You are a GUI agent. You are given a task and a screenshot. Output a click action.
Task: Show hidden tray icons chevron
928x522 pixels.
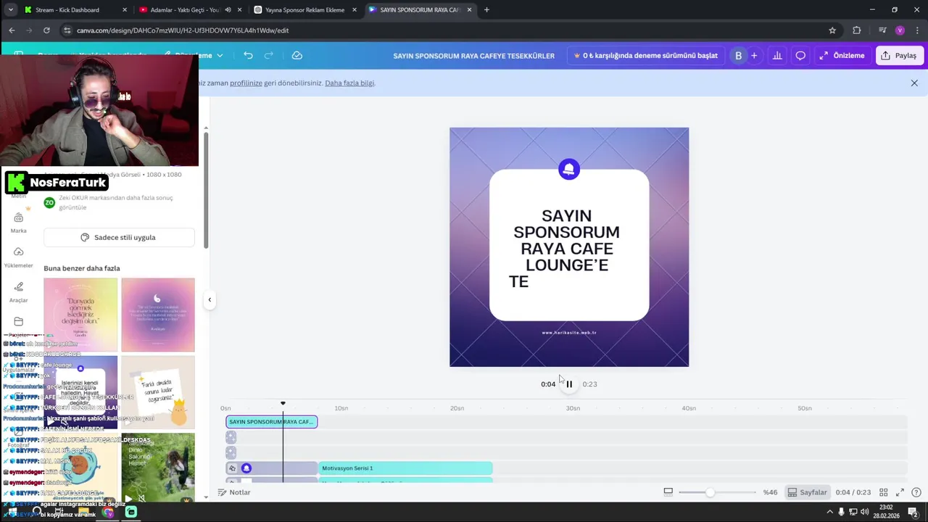click(829, 512)
